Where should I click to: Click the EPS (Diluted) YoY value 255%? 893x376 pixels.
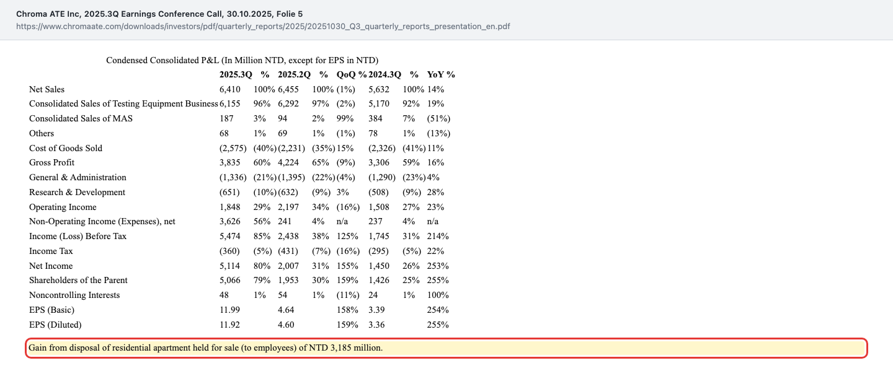438,325
